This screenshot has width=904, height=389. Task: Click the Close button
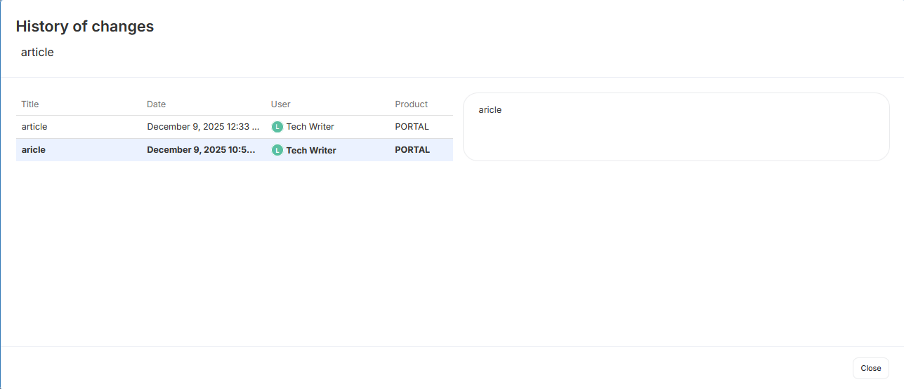point(870,368)
